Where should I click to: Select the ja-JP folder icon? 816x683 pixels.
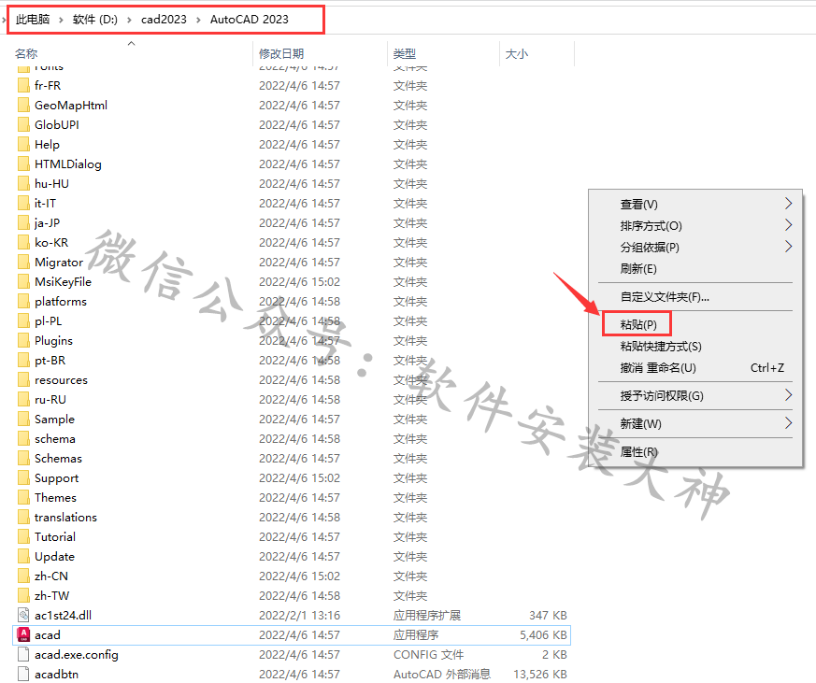[x=23, y=222]
